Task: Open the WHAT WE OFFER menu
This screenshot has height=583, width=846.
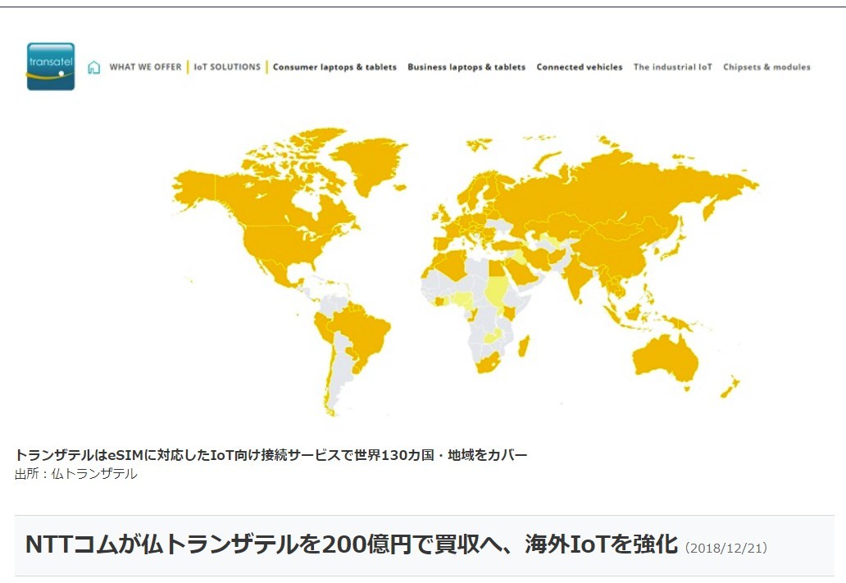Action: pyautogui.click(x=145, y=67)
